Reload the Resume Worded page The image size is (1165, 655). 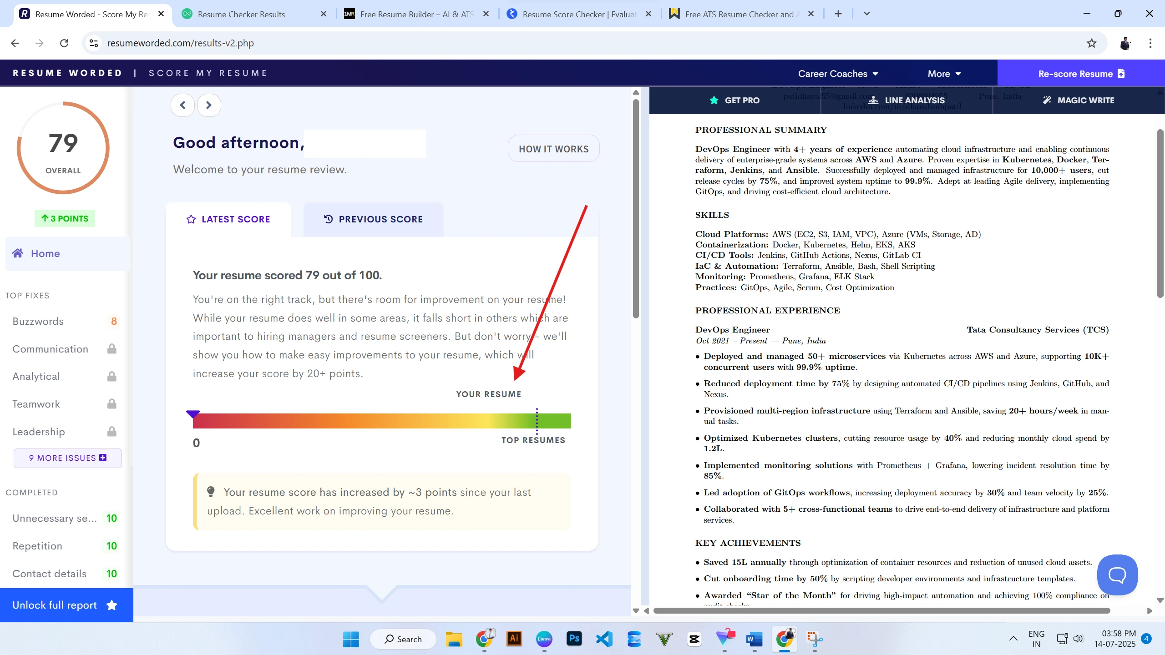(64, 43)
